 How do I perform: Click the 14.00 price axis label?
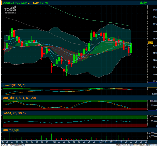point(155,60)
